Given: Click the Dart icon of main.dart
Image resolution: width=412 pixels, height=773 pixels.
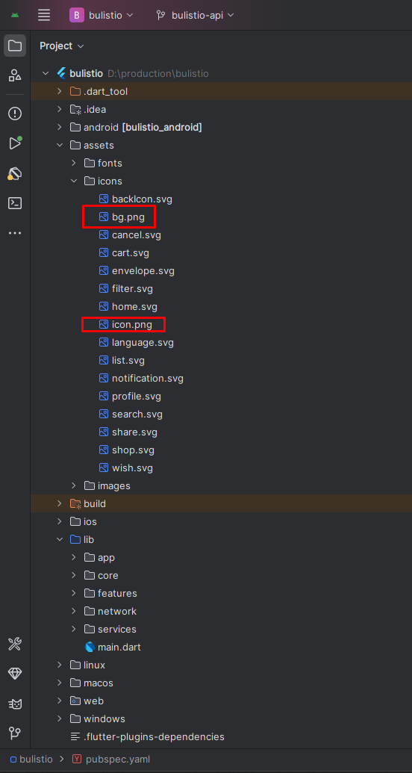Looking at the screenshot, I should coord(90,647).
